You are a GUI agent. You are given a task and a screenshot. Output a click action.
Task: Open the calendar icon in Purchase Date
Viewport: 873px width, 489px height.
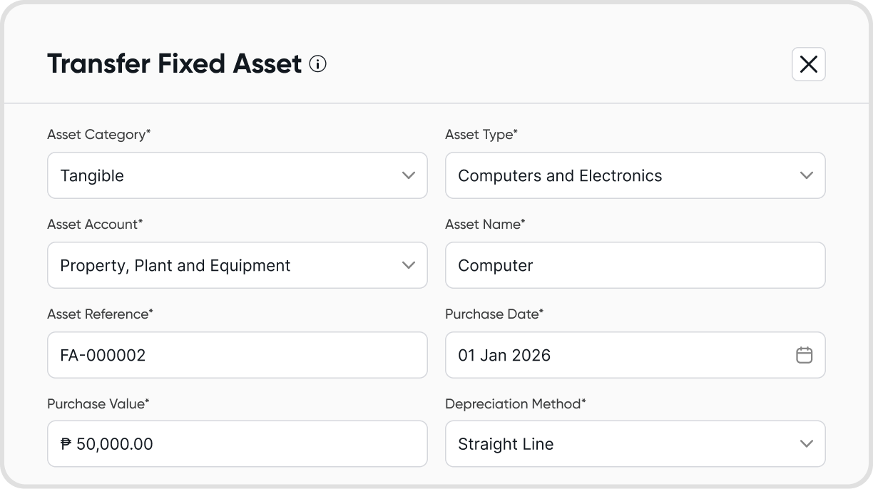[x=804, y=355]
